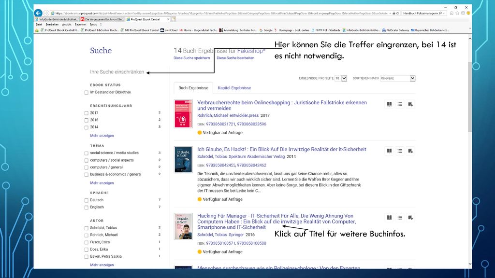This screenshot has height=278, width=495.
Task: Switch to the Buch-Ergebnisse tab
Action: click(x=193, y=88)
